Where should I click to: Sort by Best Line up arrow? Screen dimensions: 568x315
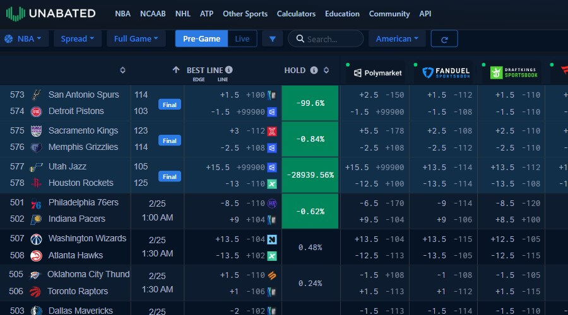[176, 70]
